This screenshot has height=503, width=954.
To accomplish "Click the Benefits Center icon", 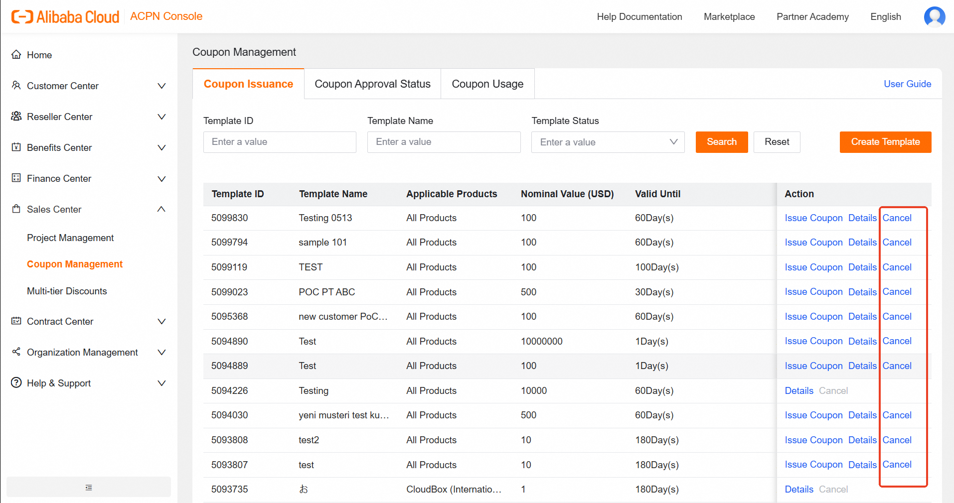I will click(16, 147).
